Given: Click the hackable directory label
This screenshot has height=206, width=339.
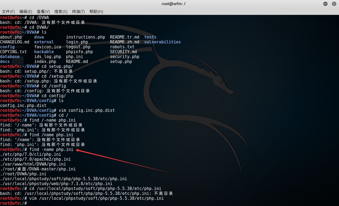Looking at the screenshot, I should 44,52.
